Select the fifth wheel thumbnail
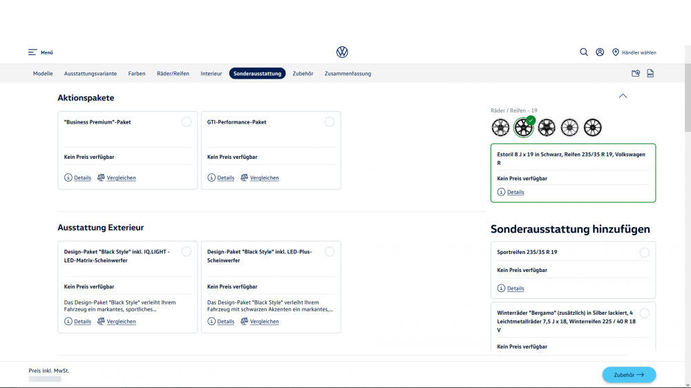Screen dimensions: 691x388 pyautogui.click(x=593, y=127)
